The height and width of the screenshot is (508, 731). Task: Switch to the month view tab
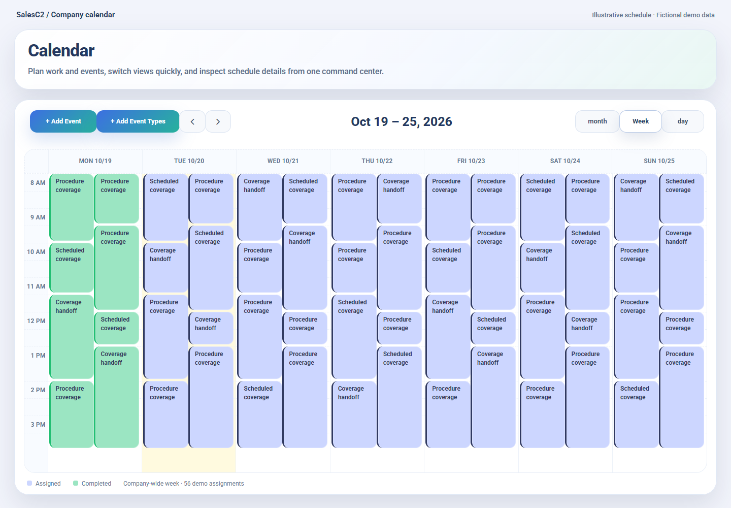tap(597, 121)
